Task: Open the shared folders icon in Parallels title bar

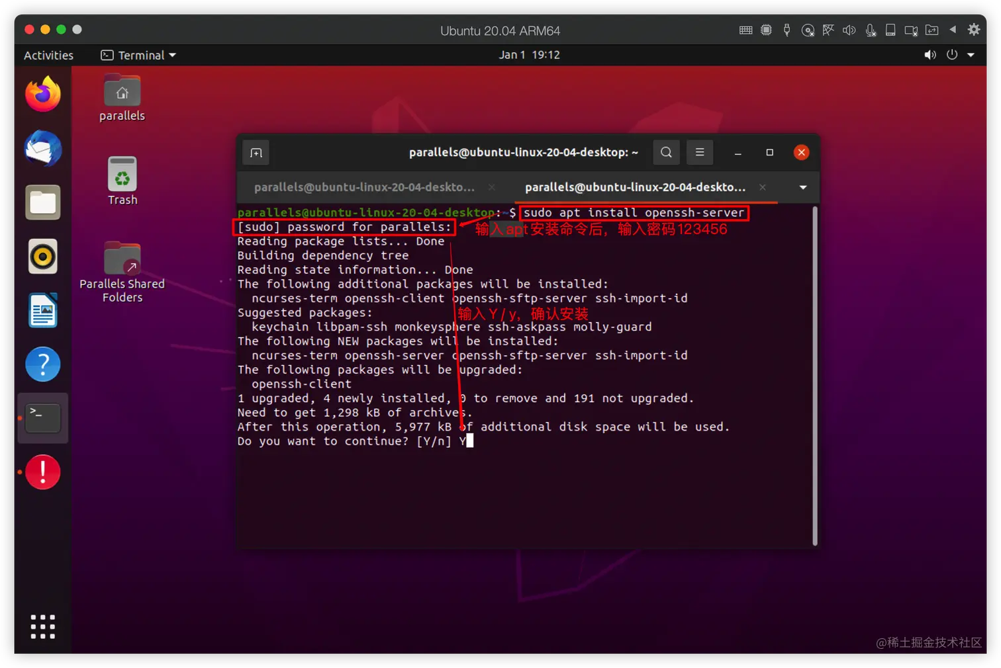Action: click(x=931, y=30)
